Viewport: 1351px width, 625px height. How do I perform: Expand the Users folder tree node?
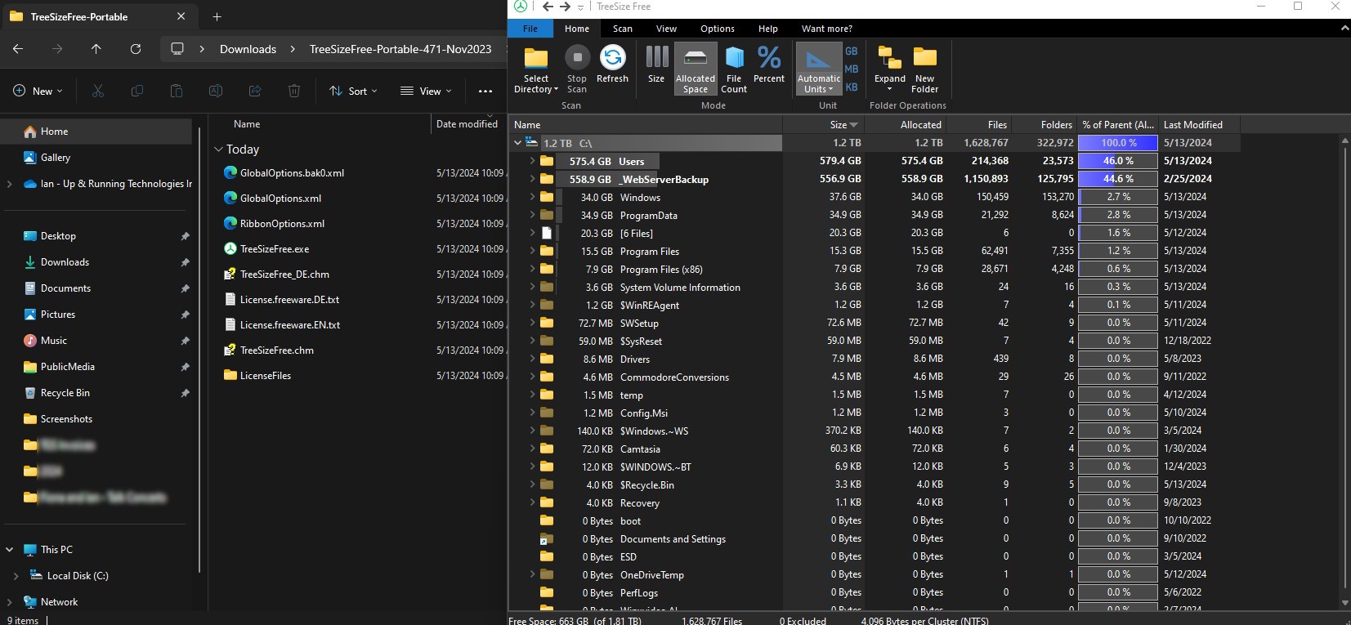pos(532,161)
